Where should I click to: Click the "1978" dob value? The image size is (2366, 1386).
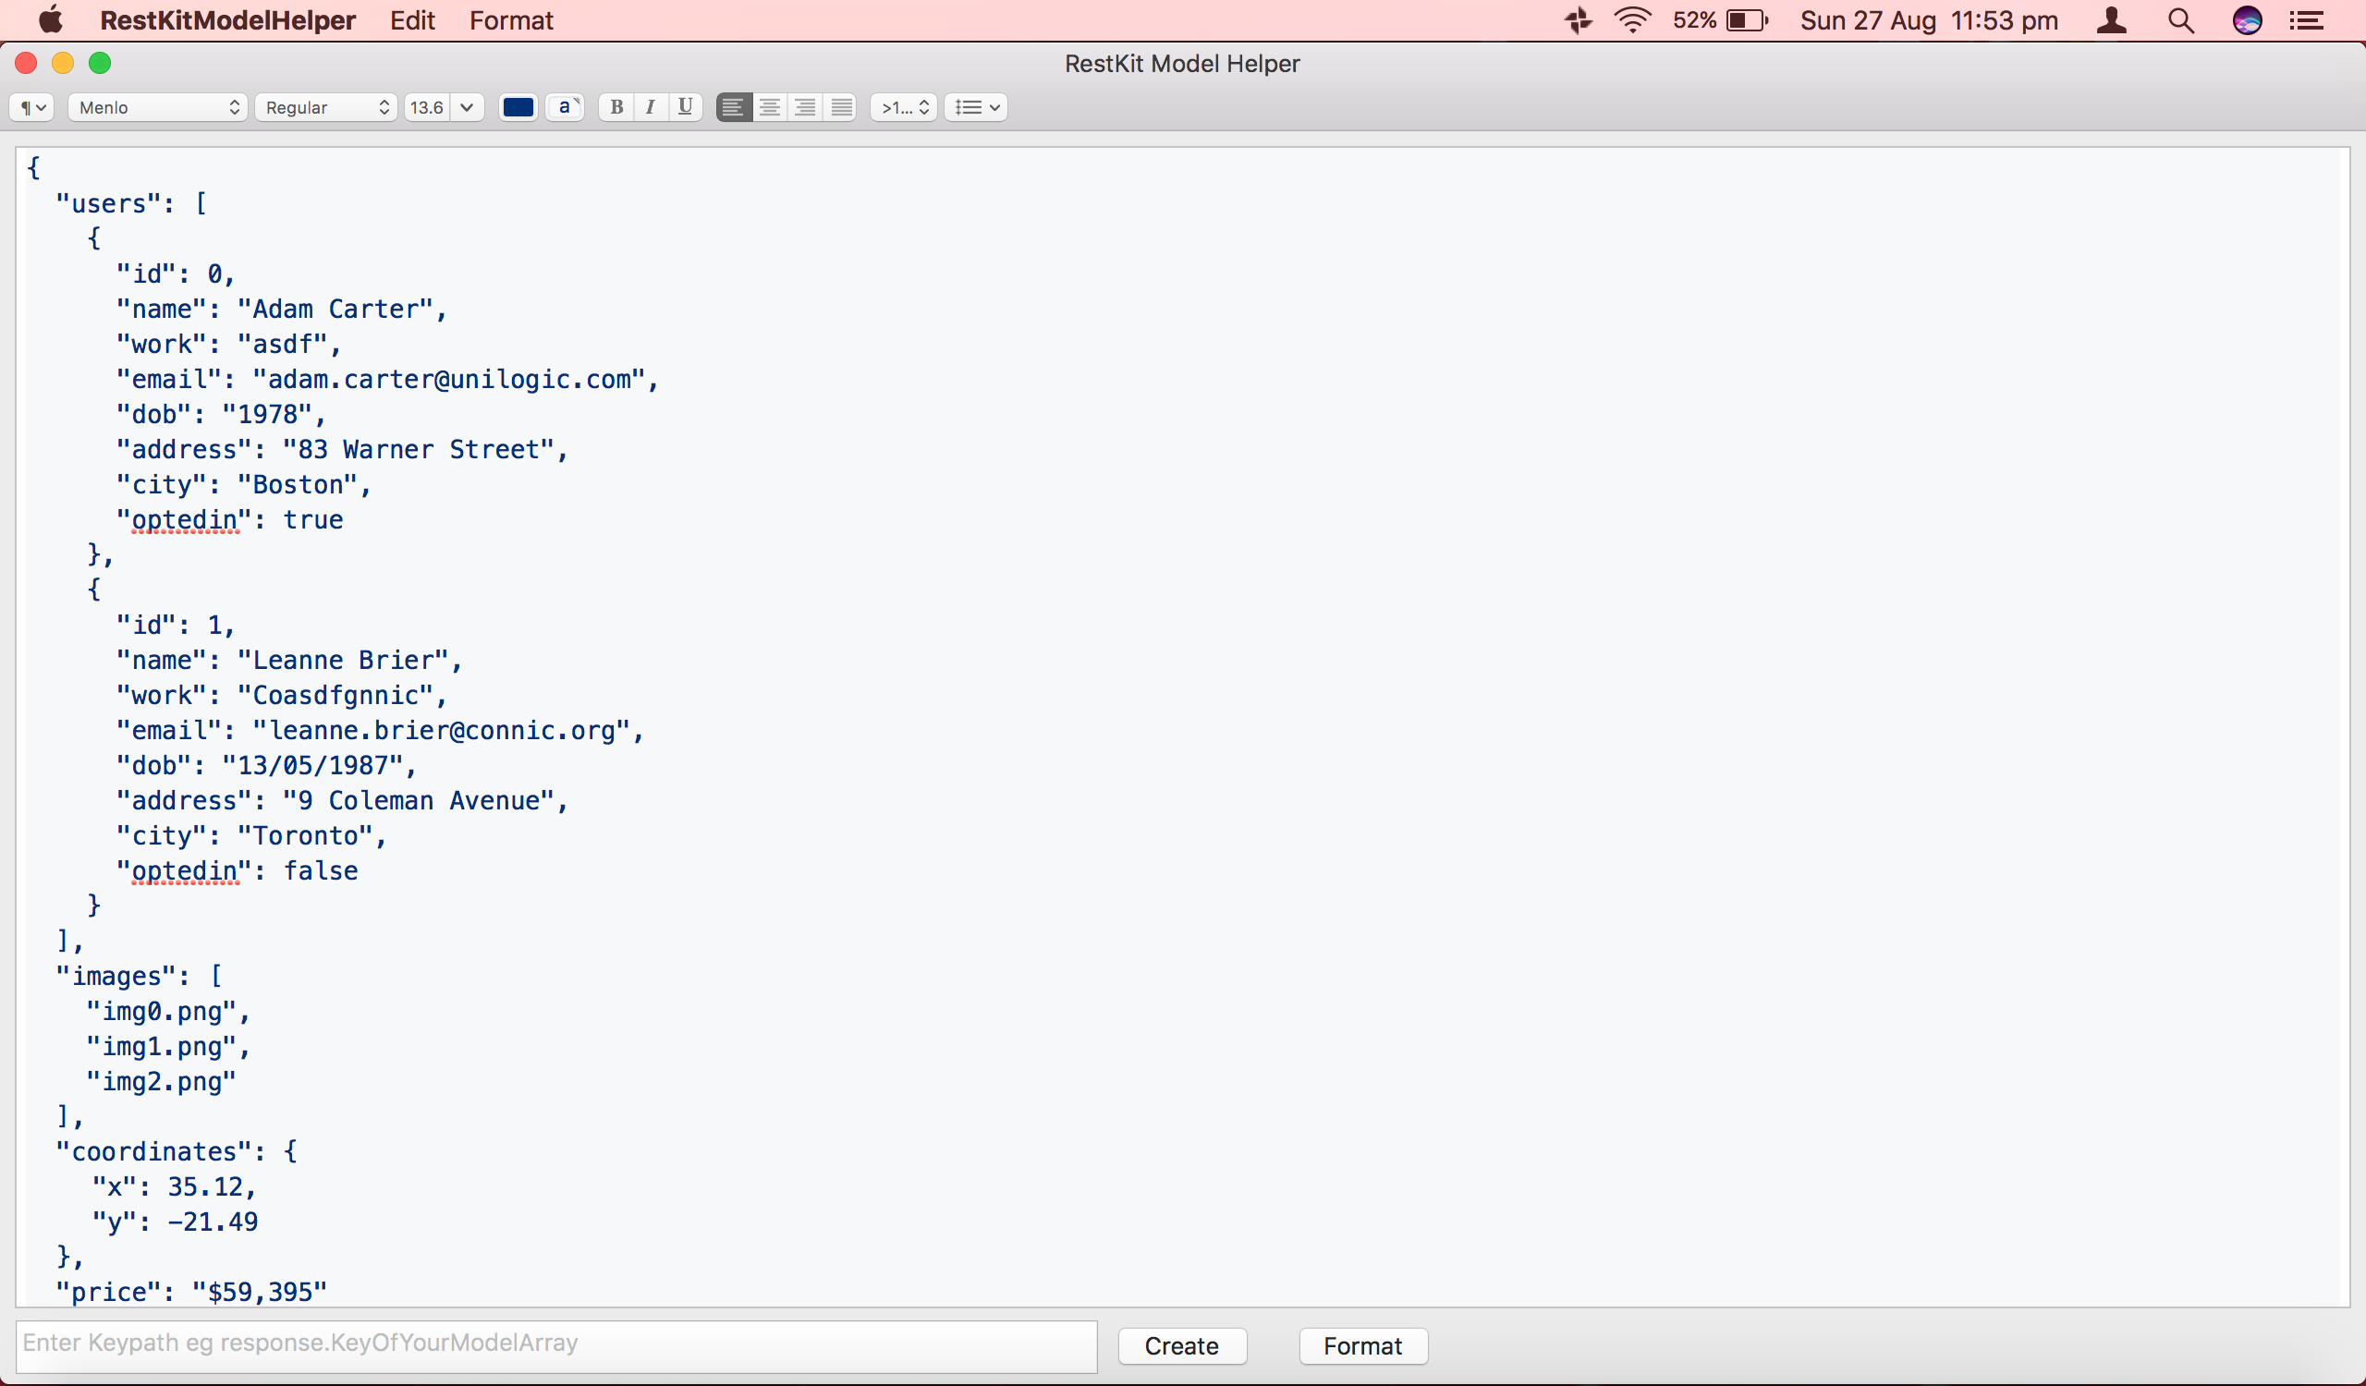tap(267, 414)
